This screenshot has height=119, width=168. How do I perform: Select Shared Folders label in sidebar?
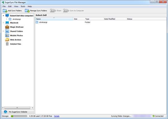coord(16,31)
